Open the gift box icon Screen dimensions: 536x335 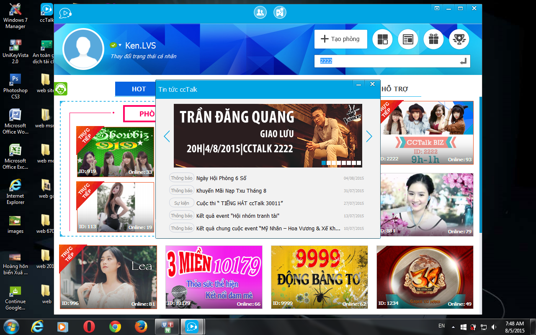coord(433,39)
